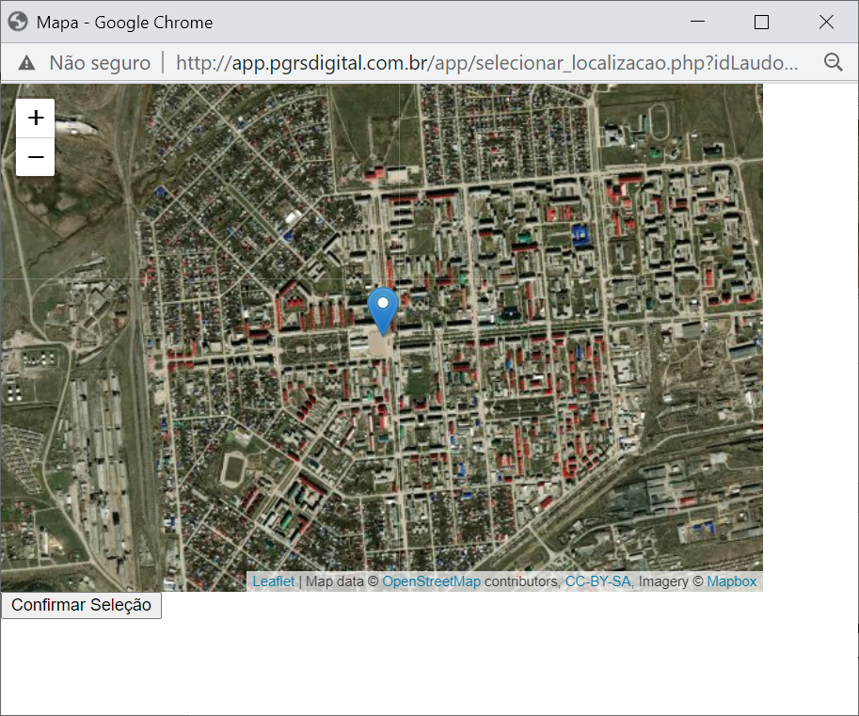The height and width of the screenshot is (716, 859).
Task: Open the Leaflet attribution link
Action: [274, 581]
